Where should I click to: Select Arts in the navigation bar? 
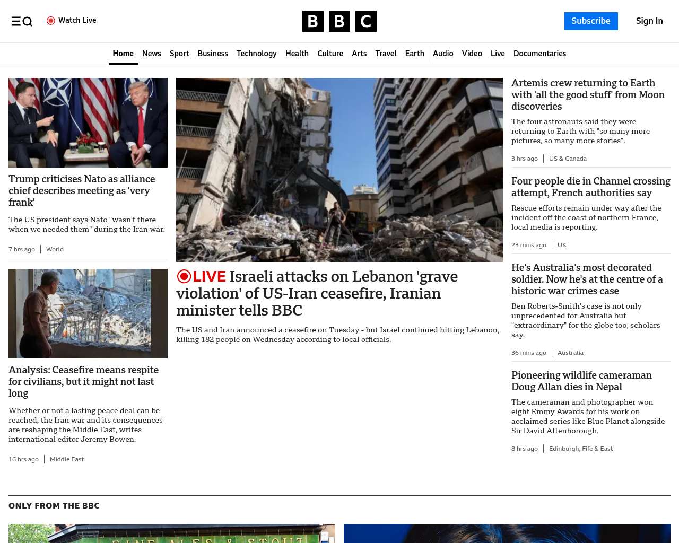tap(359, 54)
